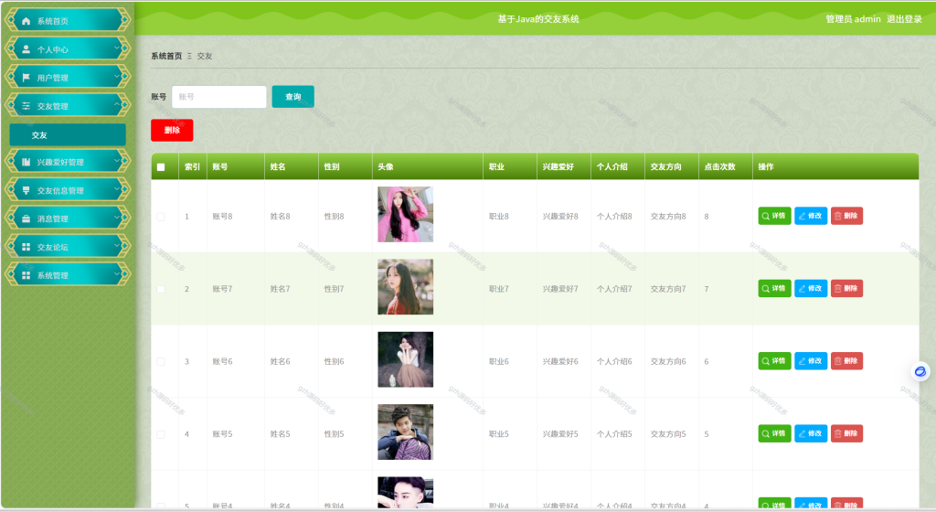936x512 pixels.
Task: Click the avatar photo of 账号8
Action: [405, 214]
